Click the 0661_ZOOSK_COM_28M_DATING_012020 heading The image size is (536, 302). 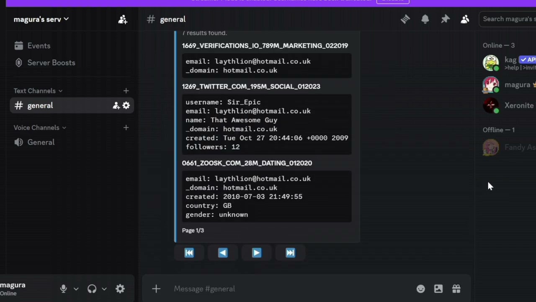click(247, 163)
